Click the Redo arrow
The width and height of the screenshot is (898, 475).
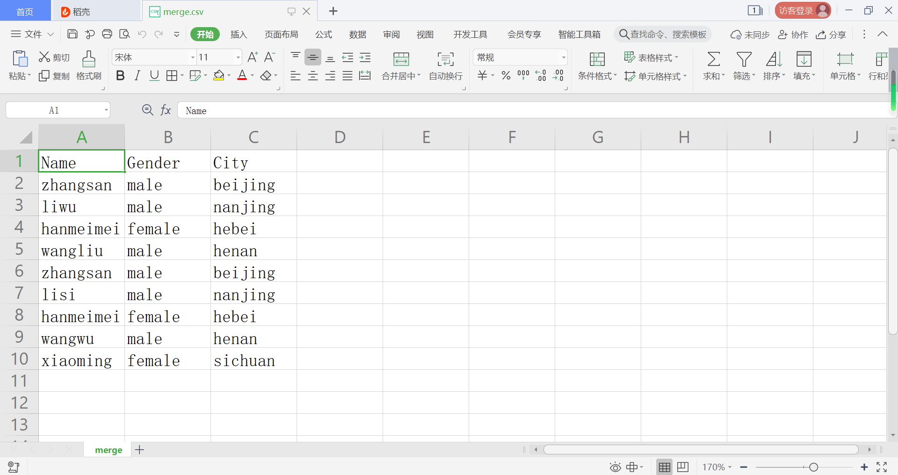coord(159,34)
